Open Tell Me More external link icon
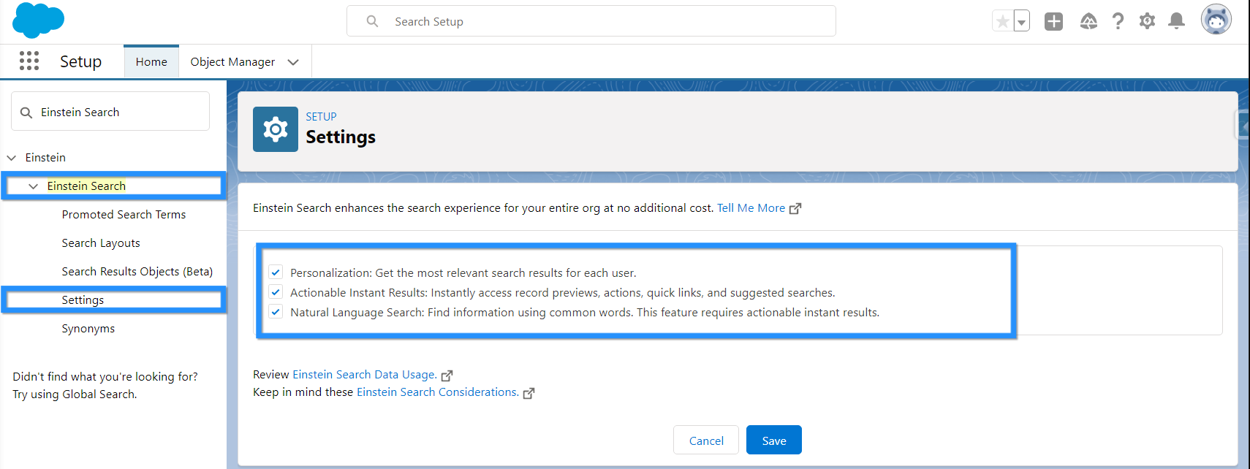 (x=795, y=208)
